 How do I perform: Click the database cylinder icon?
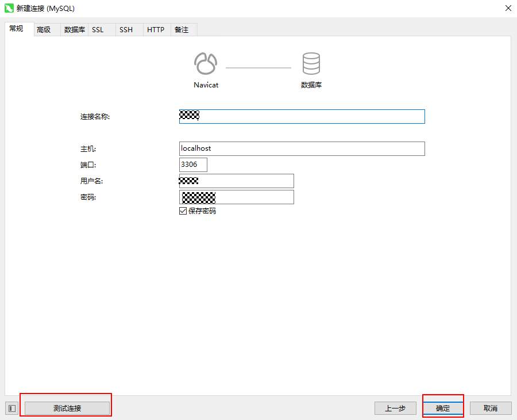[x=311, y=64]
